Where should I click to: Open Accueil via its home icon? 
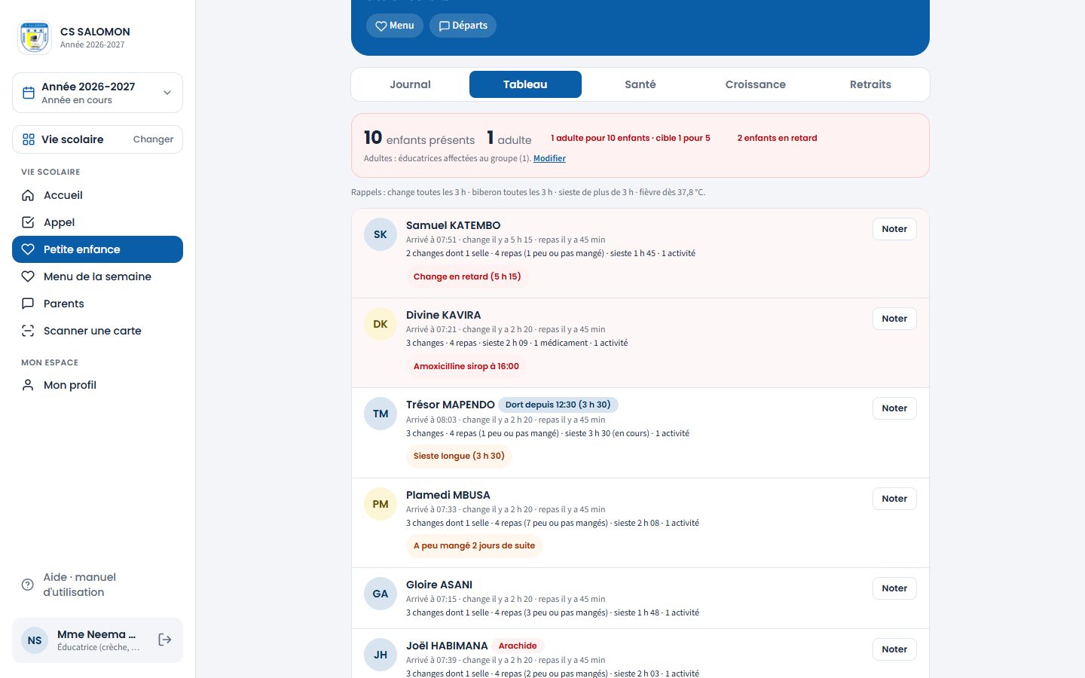(x=28, y=195)
